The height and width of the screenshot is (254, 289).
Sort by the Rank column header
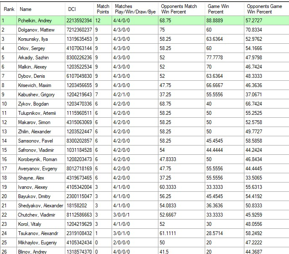point(9,9)
